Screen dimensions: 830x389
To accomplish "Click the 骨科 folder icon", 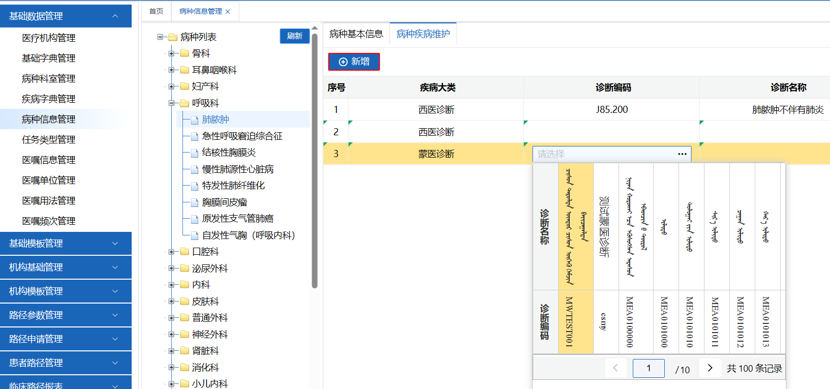I will (185, 53).
